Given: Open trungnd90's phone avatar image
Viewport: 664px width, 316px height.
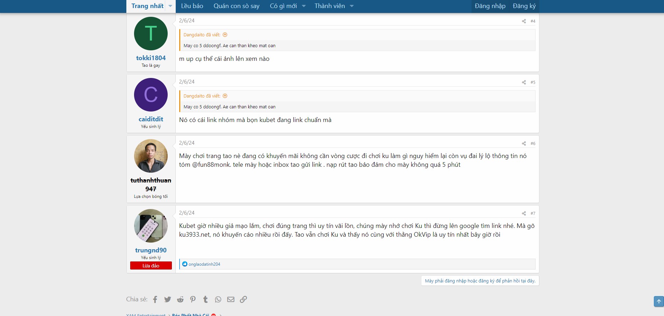Looking at the screenshot, I should click(x=151, y=226).
